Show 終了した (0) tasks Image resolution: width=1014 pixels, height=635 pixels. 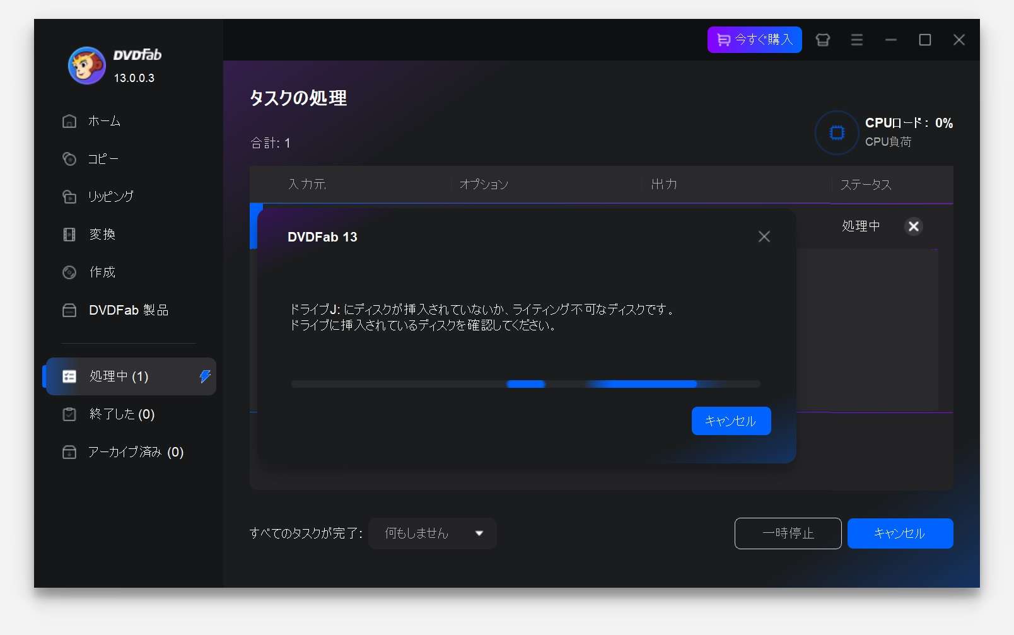tap(122, 414)
